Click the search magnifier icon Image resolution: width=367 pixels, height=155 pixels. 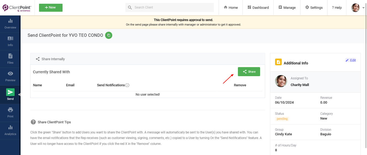[x=130, y=7]
